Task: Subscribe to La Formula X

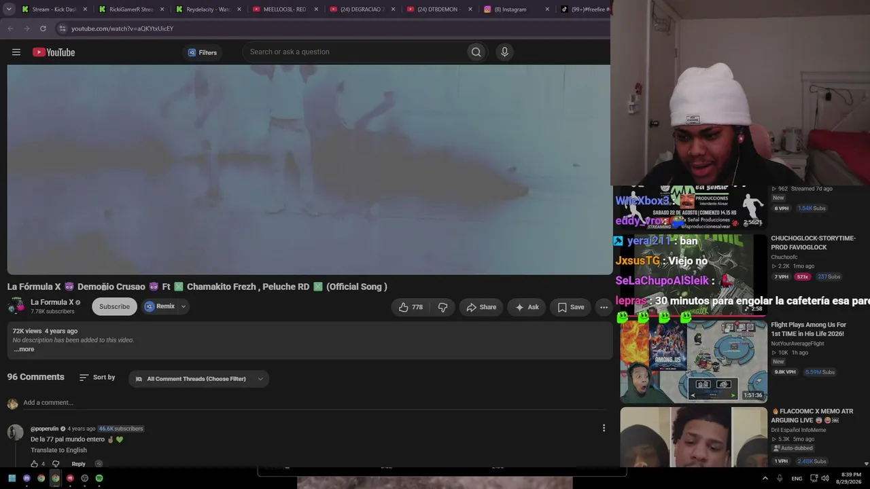Action: coord(114,306)
